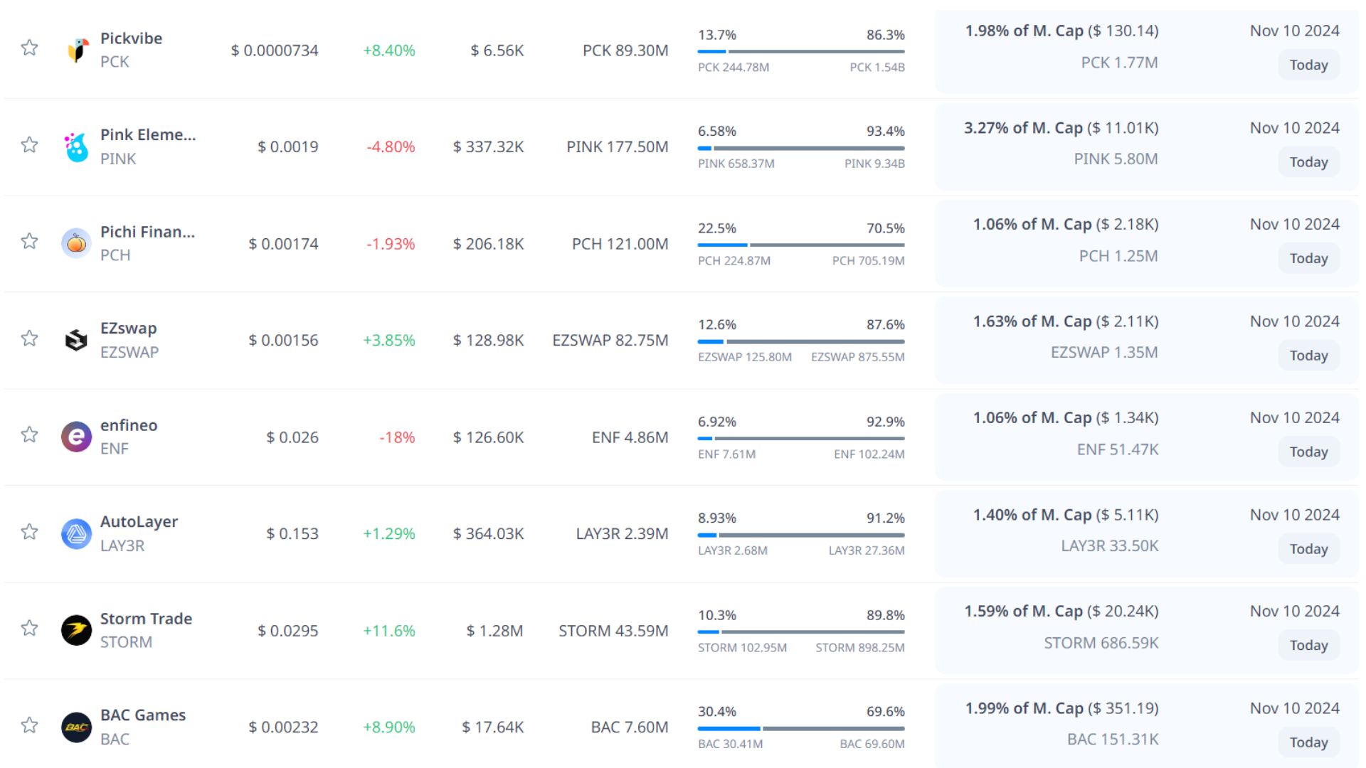Open the AutoLayer token link
The width and height of the screenshot is (1366, 768).
139,522
